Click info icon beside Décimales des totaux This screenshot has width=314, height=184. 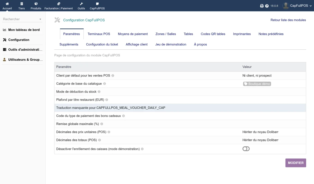point(99,140)
